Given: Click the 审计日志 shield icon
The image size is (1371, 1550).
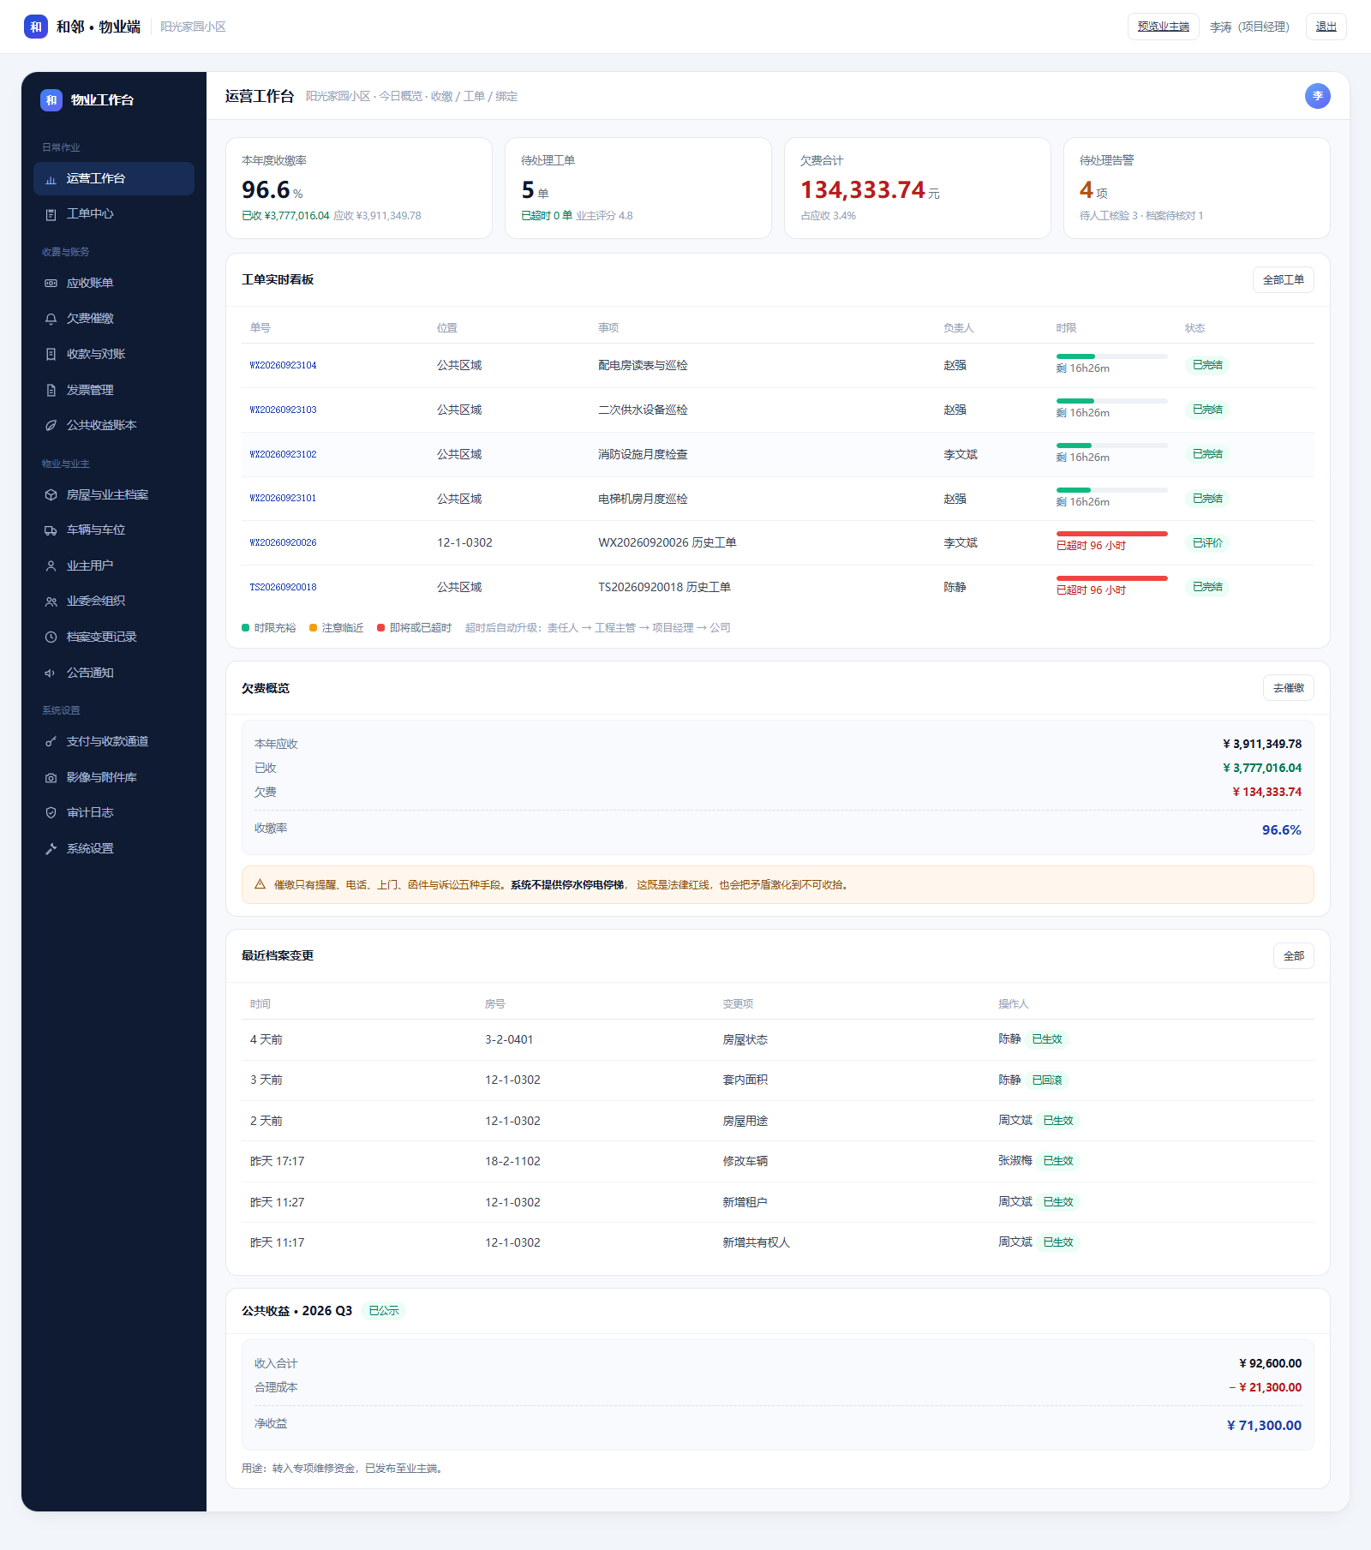Looking at the screenshot, I should 51,813.
